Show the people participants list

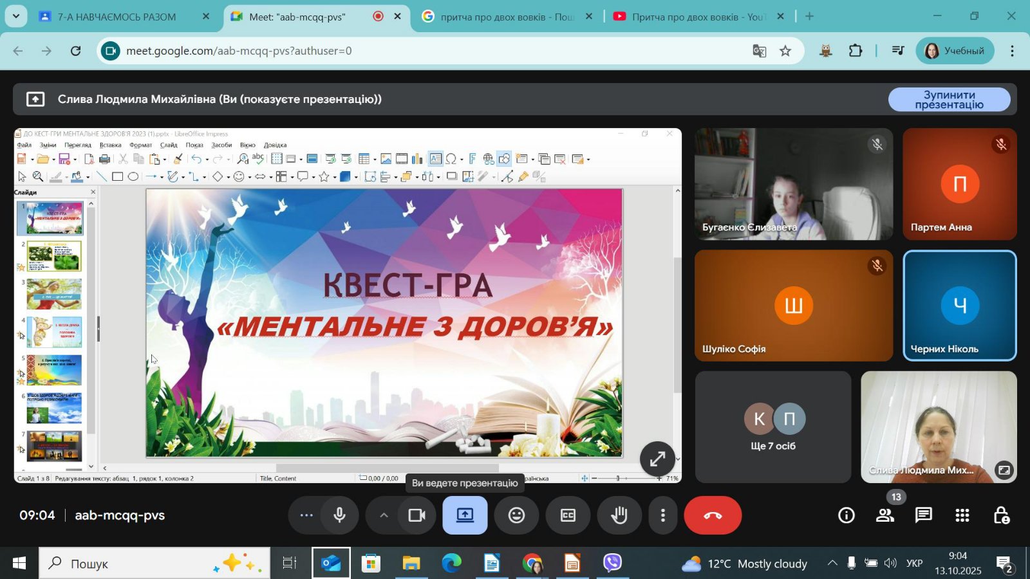point(885,515)
